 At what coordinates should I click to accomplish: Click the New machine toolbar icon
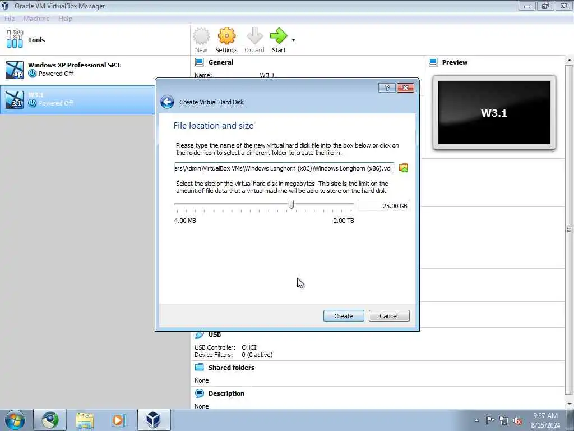tap(201, 36)
